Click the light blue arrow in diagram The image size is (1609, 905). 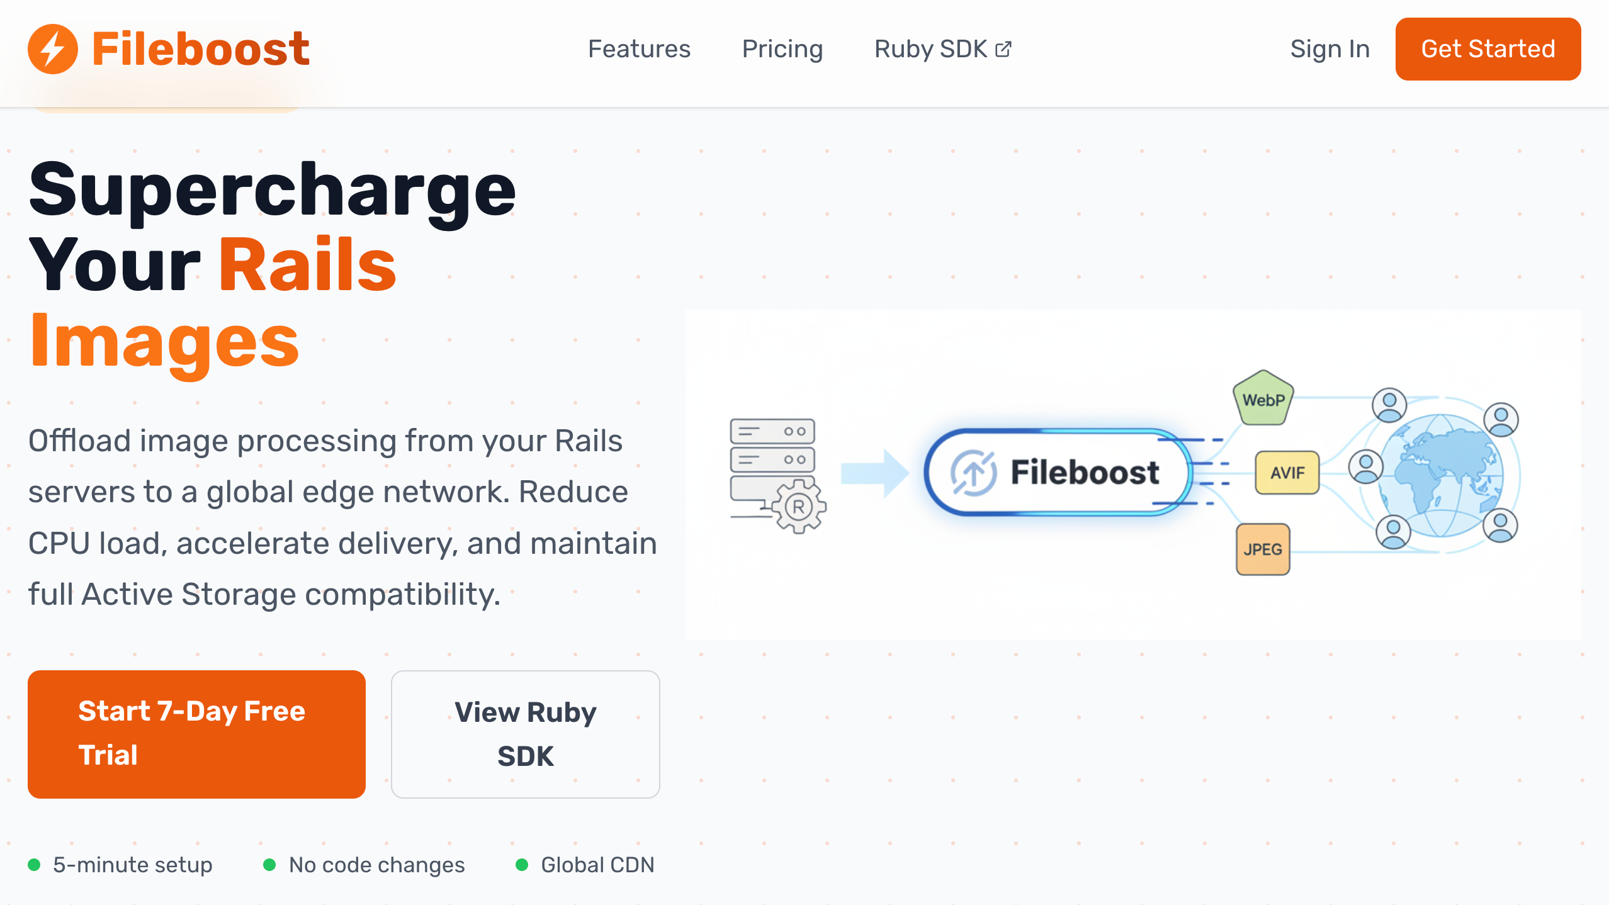pyautogui.click(x=874, y=473)
